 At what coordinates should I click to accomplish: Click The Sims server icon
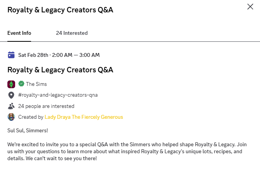coord(11,84)
